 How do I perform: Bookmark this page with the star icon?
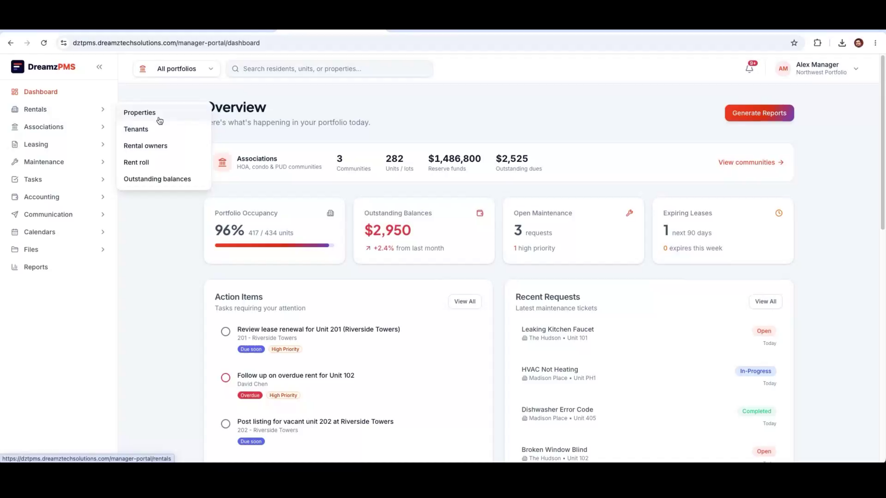coord(794,43)
